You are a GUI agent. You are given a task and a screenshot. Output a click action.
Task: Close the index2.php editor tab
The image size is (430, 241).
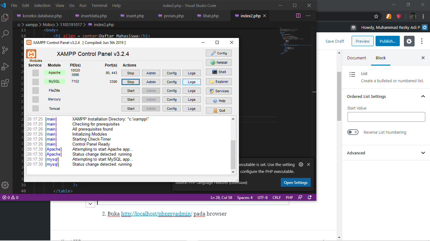click(x=264, y=16)
